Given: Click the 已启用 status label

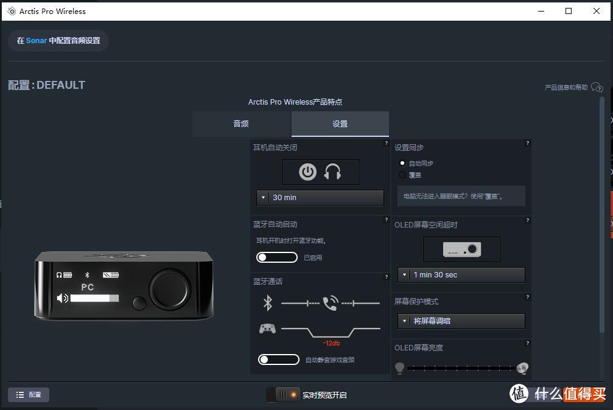Looking at the screenshot, I should [313, 257].
